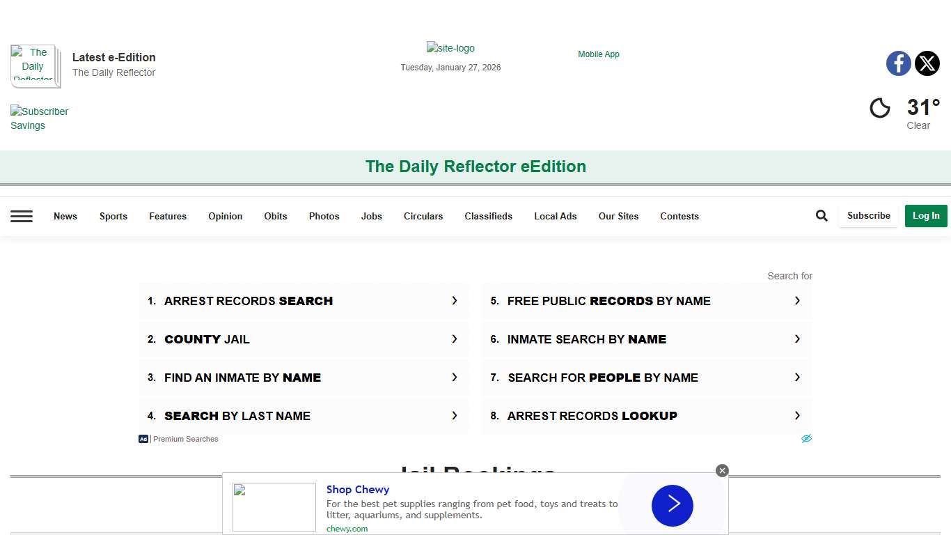Click the Subscribe button
Viewport: 951px width, 535px height.
coord(868,215)
